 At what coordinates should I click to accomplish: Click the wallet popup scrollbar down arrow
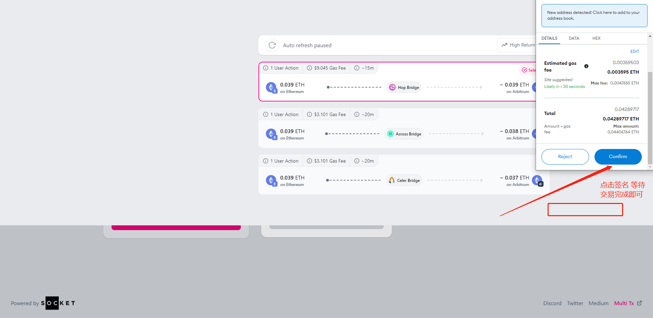coord(650,167)
